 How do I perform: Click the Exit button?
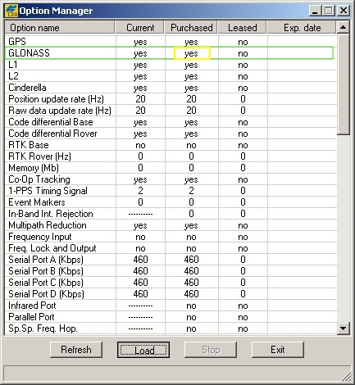tap(278, 350)
